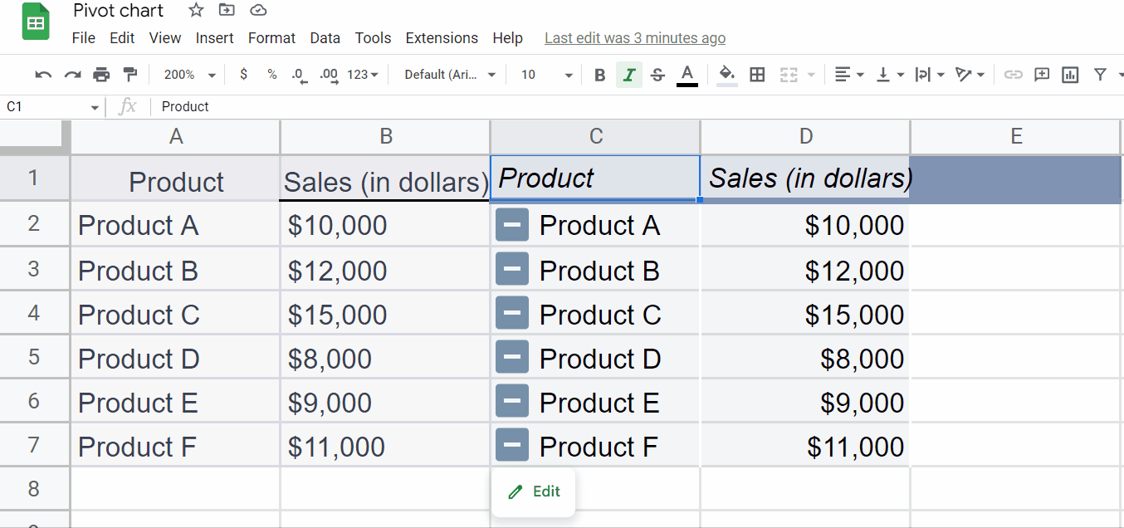
Task: Create a filter
Action: click(x=1100, y=75)
